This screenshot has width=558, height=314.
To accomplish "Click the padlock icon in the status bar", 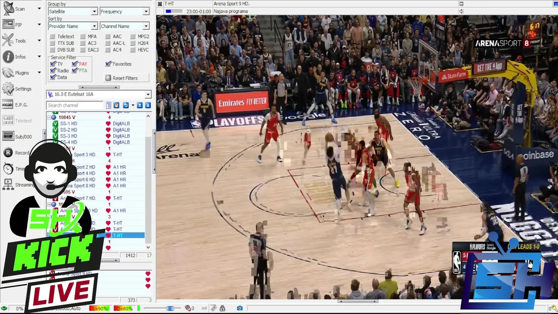I will coord(222,308).
